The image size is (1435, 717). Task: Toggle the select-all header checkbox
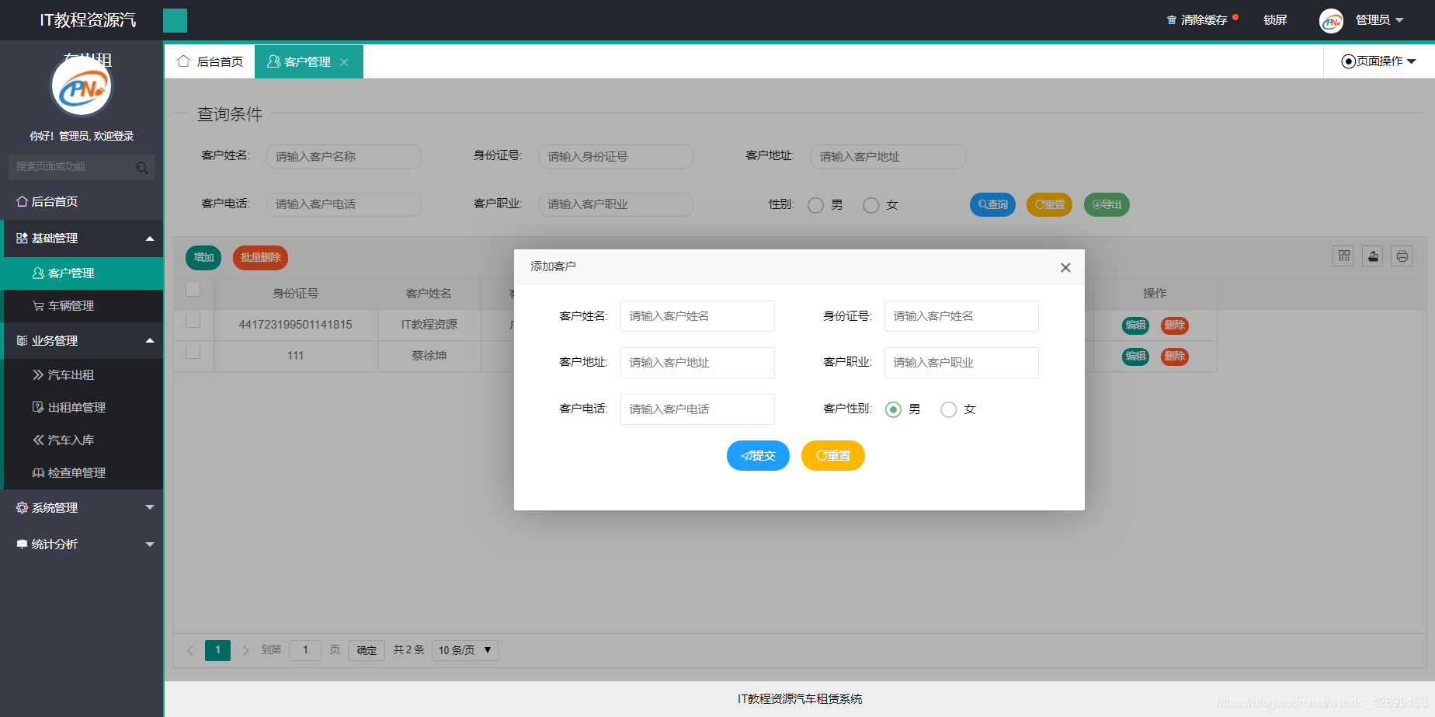click(193, 289)
